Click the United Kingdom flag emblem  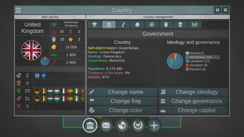[31, 50]
